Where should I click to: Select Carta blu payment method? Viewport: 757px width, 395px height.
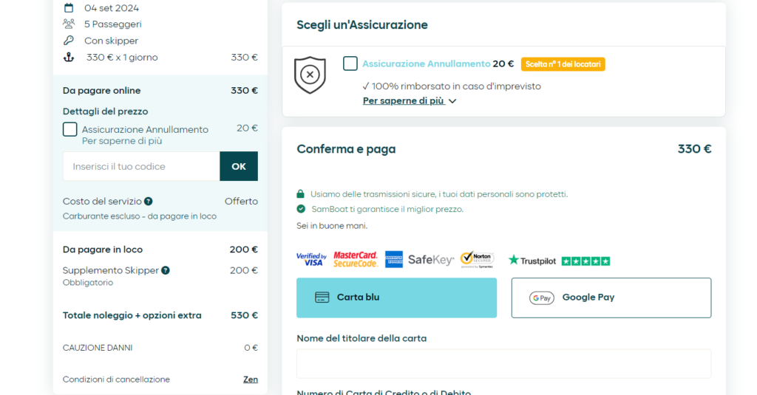396,298
